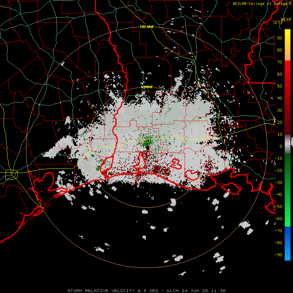Image resolution: width=293 pixels, height=293 pixels.
Task: Click the -40 scale value
Action: 278,195
